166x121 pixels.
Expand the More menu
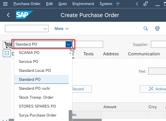[61, 29]
